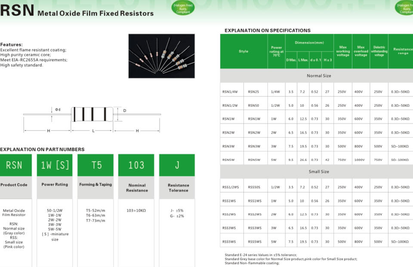Image resolution: width=413 pixels, height=267 pixels.
Task: Click the 'Max working voltage' header
Action: (343, 51)
